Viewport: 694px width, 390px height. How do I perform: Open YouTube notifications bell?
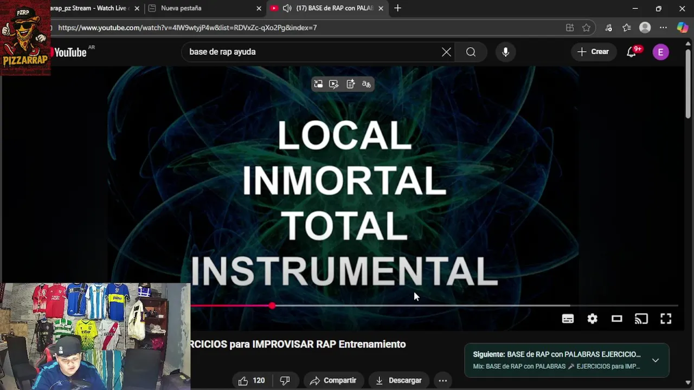[631, 52]
